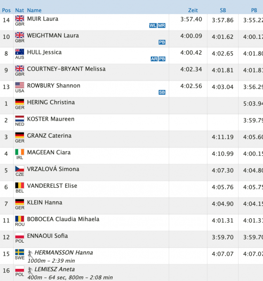This screenshot has width=263, height=281.
Task: Sort by the Pos column header
Action: click(6, 10)
